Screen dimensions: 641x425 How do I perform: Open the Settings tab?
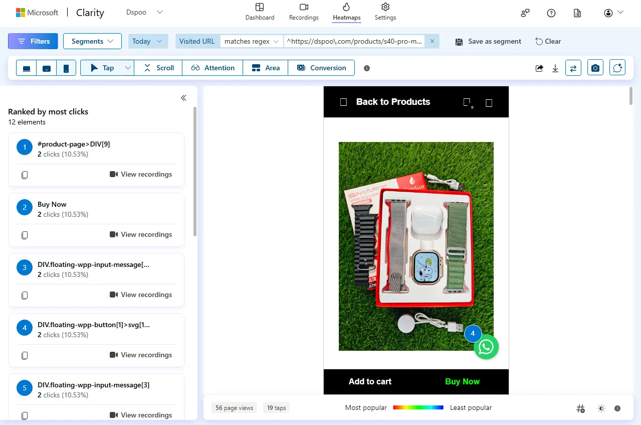pyautogui.click(x=385, y=12)
